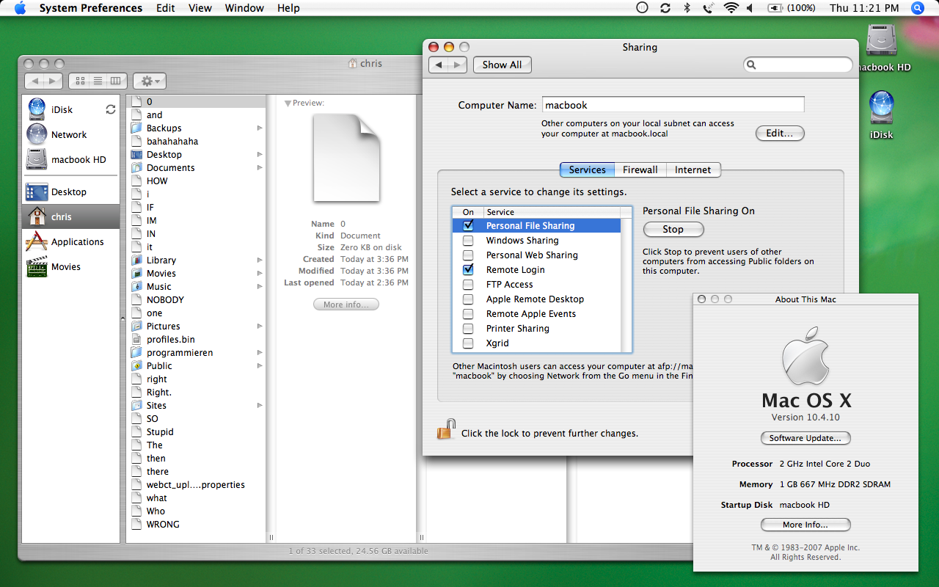The image size is (939, 587).
Task: Open Apple menu
Action: [20, 8]
